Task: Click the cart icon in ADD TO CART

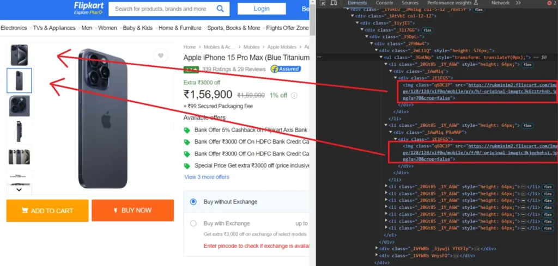Action: pos(25,211)
